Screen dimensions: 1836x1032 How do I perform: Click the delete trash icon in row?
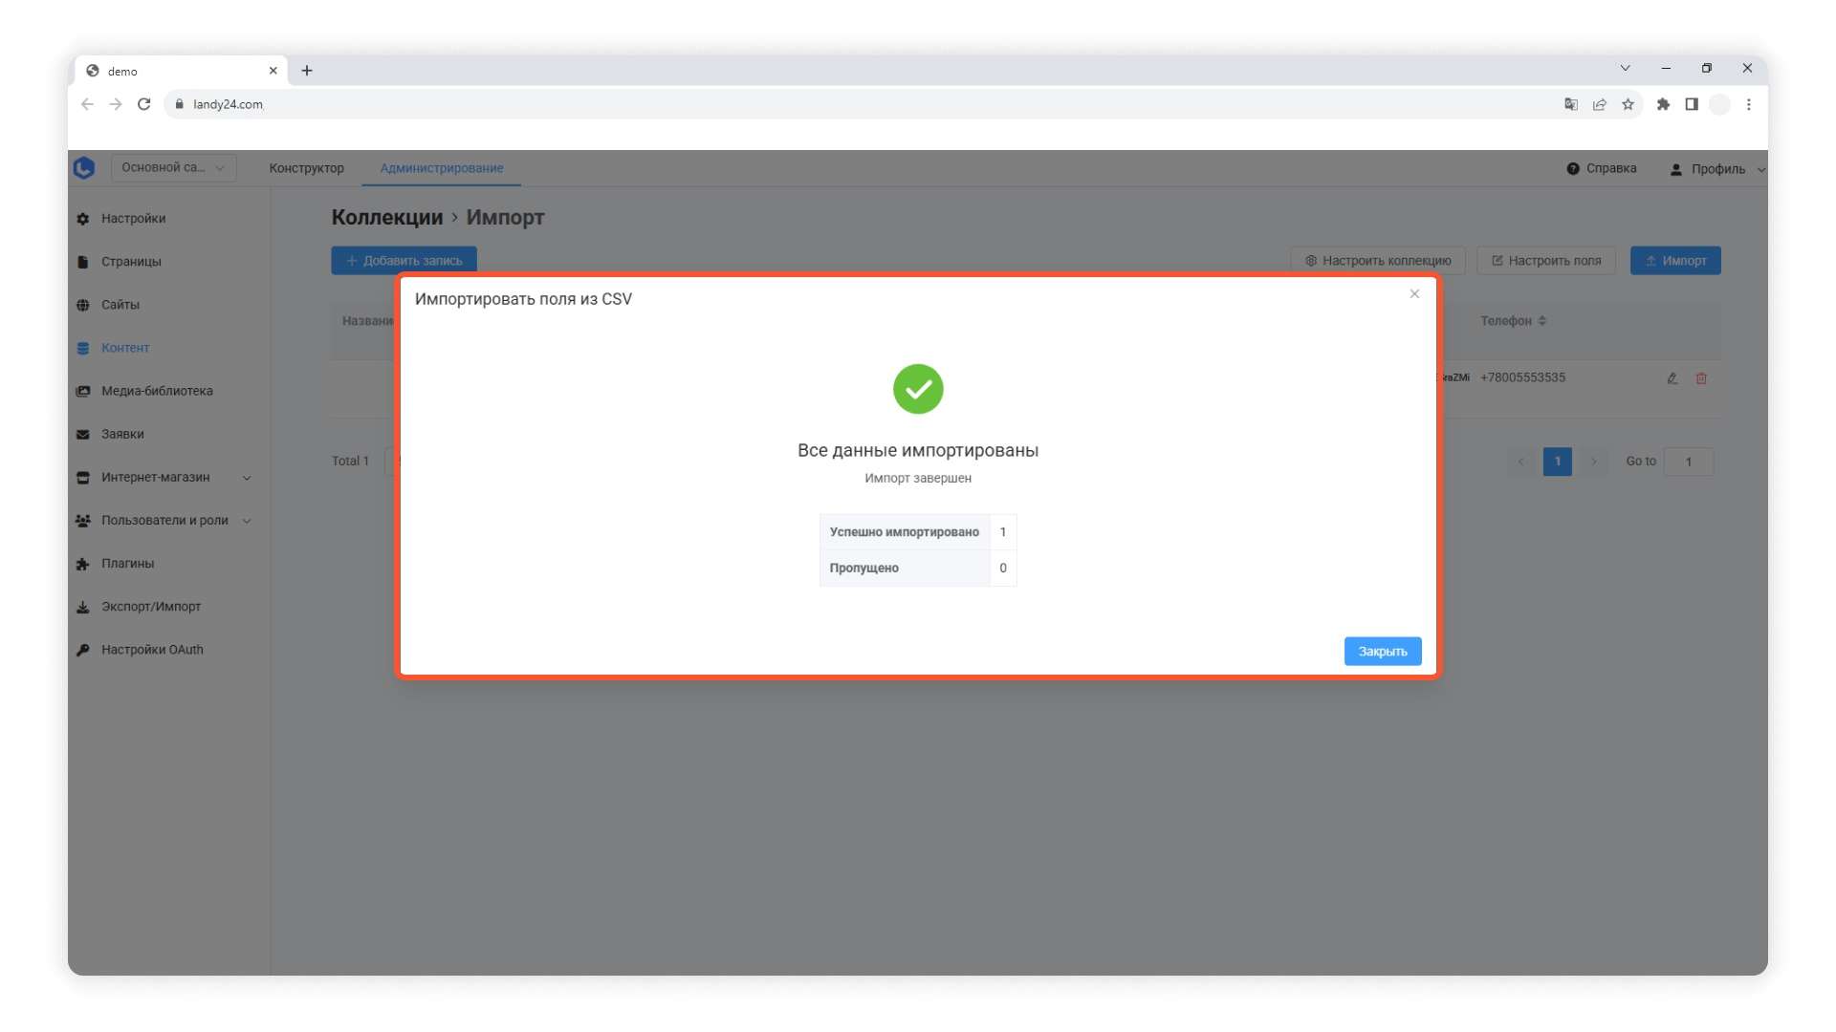(x=1701, y=378)
